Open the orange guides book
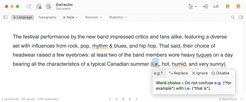 pyautogui.click(x=238, y=7)
